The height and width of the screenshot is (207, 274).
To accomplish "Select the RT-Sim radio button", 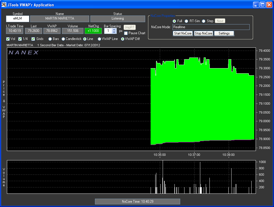I will tap(186, 21).
